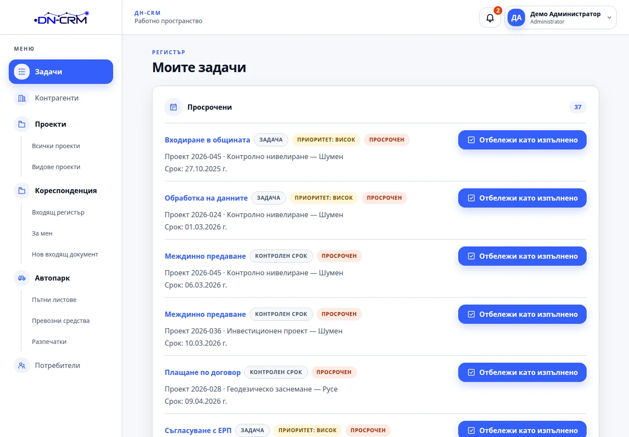The width and height of the screenshot is (629, 437).
Task: Mark Съгласуване с ЕРП as completed
Action: tap(522, 429)
